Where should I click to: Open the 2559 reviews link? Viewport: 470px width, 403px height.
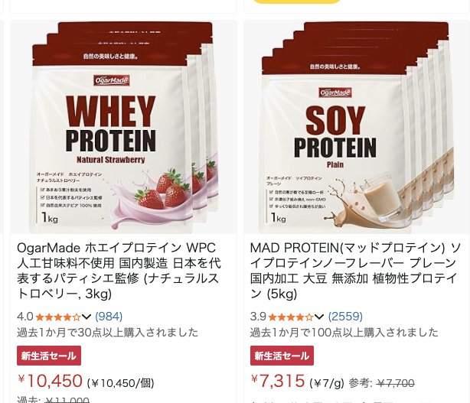[x=345, y=317]
